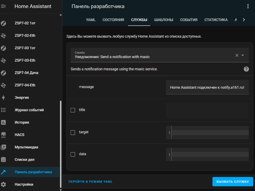Click the sidebar scrollbar thumb

tap(61, 144)
